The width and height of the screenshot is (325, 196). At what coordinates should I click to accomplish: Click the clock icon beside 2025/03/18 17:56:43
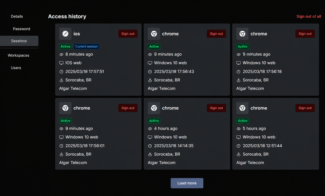[150, 72]
